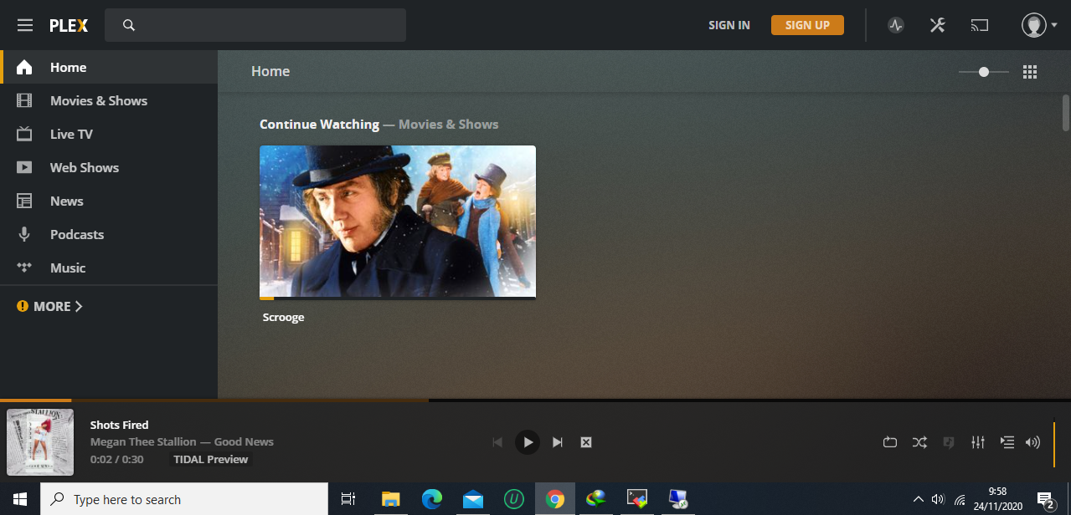Open Music in sidebar
The height and width of the screenshot is (515, 1071).
click(109, 268)
